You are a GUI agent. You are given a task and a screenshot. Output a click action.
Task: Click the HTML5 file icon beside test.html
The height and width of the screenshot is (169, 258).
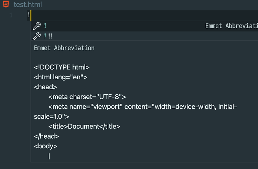(6, 4)
